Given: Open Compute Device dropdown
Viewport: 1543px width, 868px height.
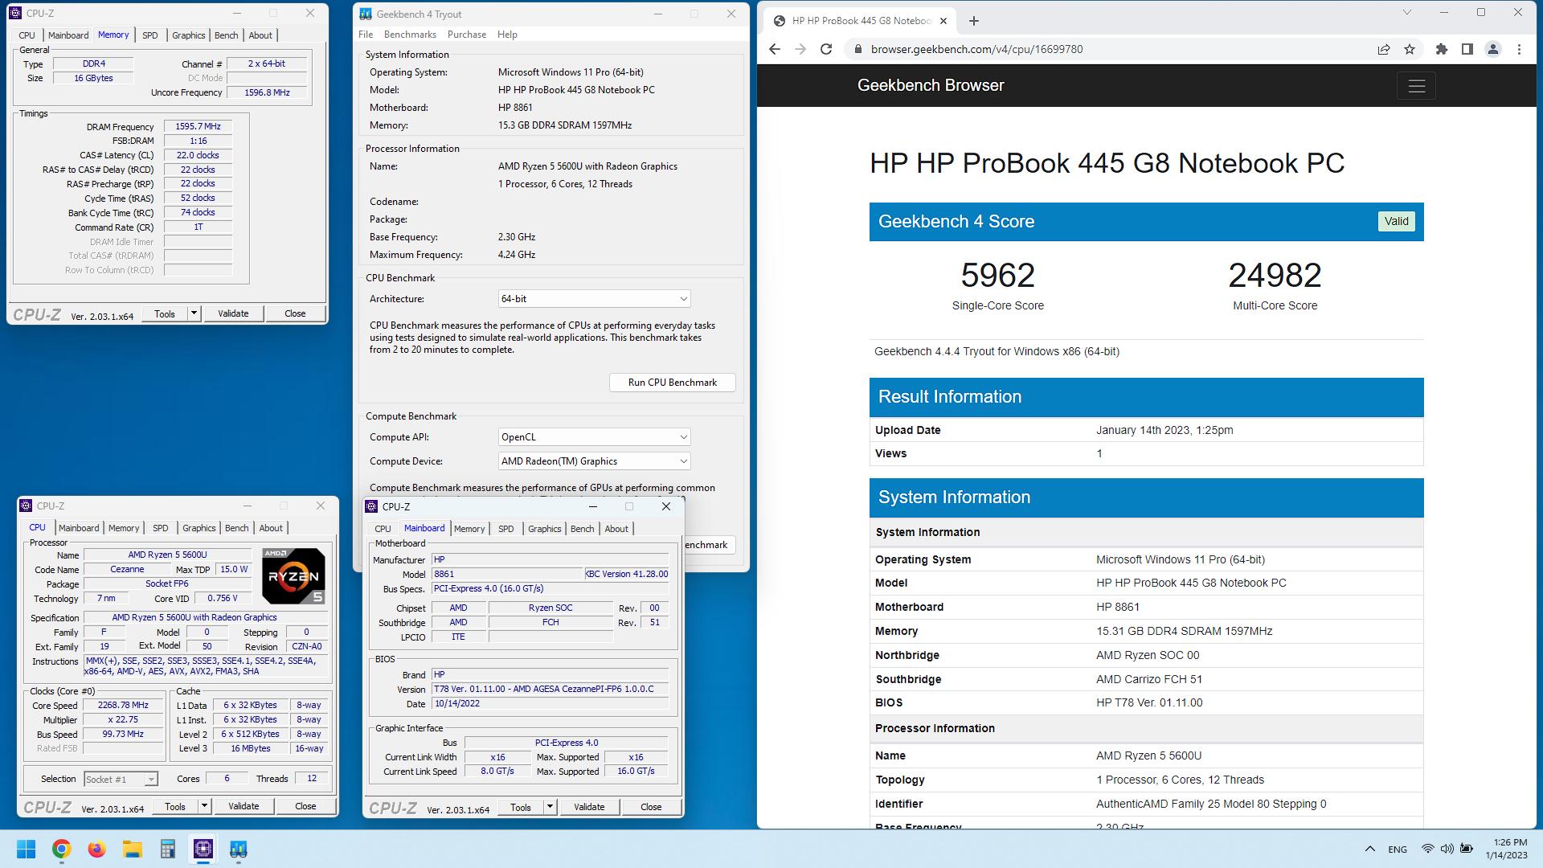Looking at the screenshot, I should [x=594, y=461].
